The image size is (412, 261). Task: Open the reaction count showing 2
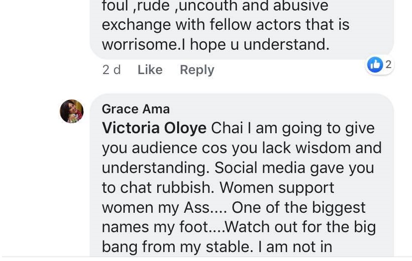388,65
